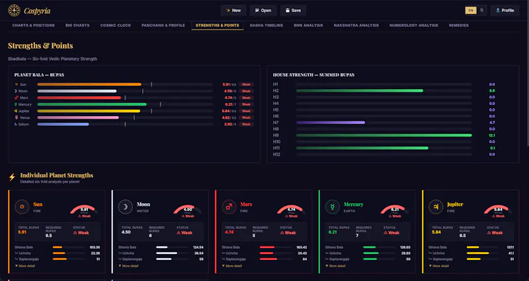Click the Cospyria compass logo icon
The height and width of the screenshot is (281, 529).
(x=14, y=11)
